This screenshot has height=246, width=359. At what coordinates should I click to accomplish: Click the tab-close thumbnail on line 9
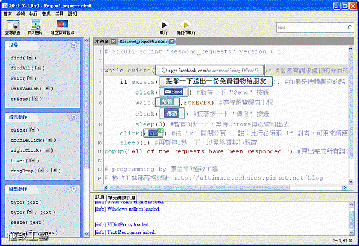(x=153, y=133)
